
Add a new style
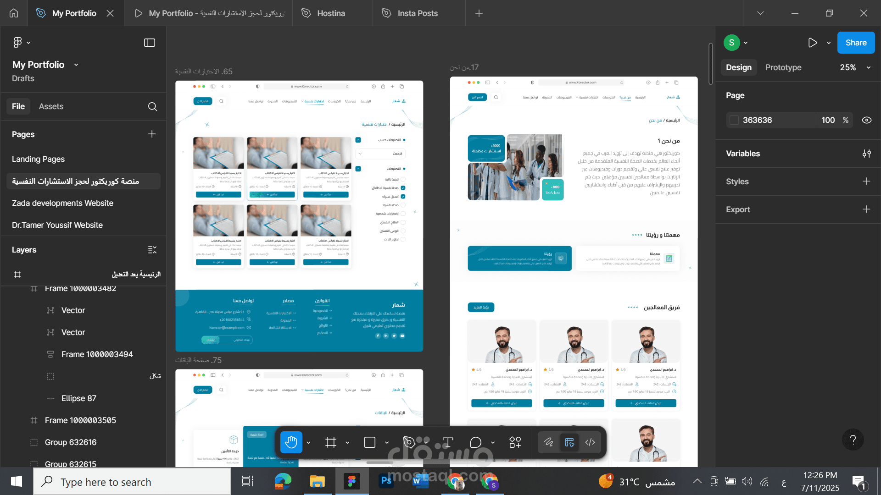(866, 181)
